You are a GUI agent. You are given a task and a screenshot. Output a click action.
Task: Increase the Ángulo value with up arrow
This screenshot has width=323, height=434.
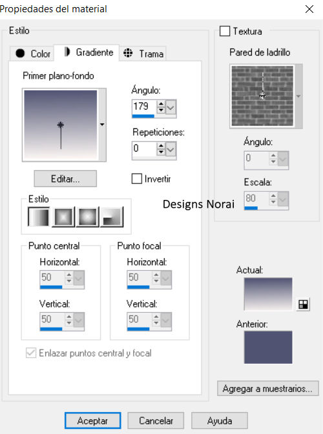[x=161, y=104]
